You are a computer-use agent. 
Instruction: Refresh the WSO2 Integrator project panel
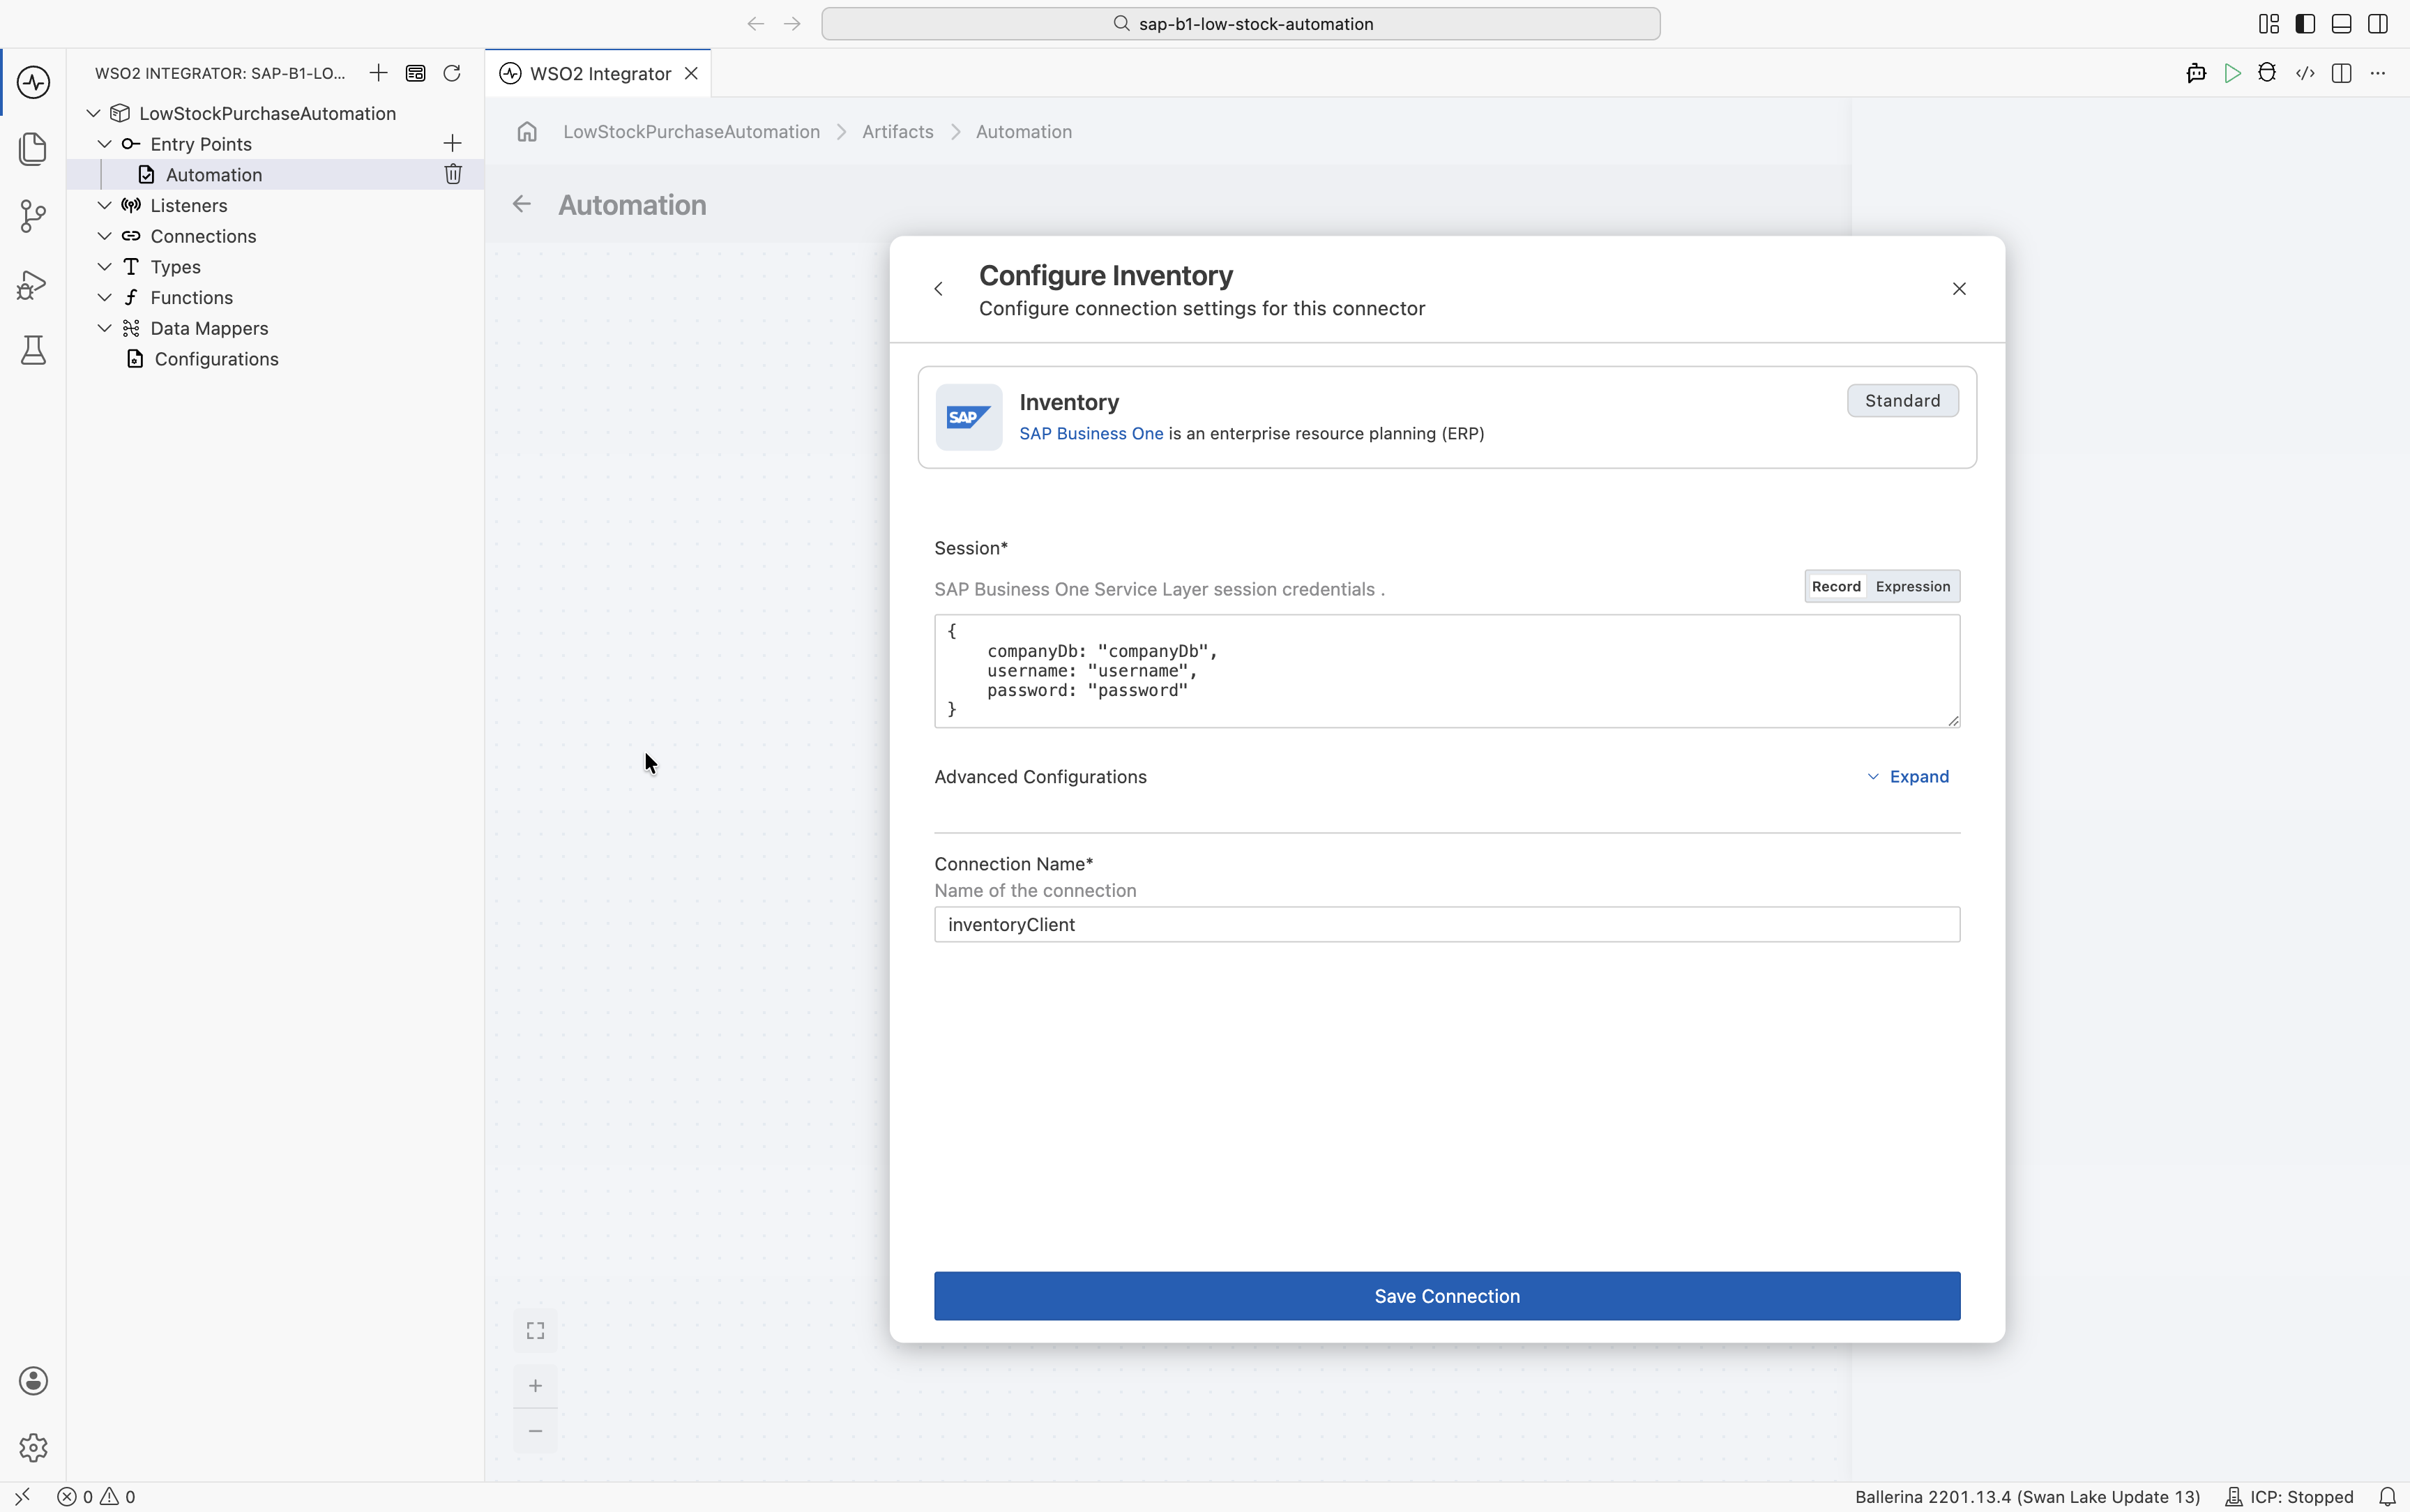tap(452, 73)
